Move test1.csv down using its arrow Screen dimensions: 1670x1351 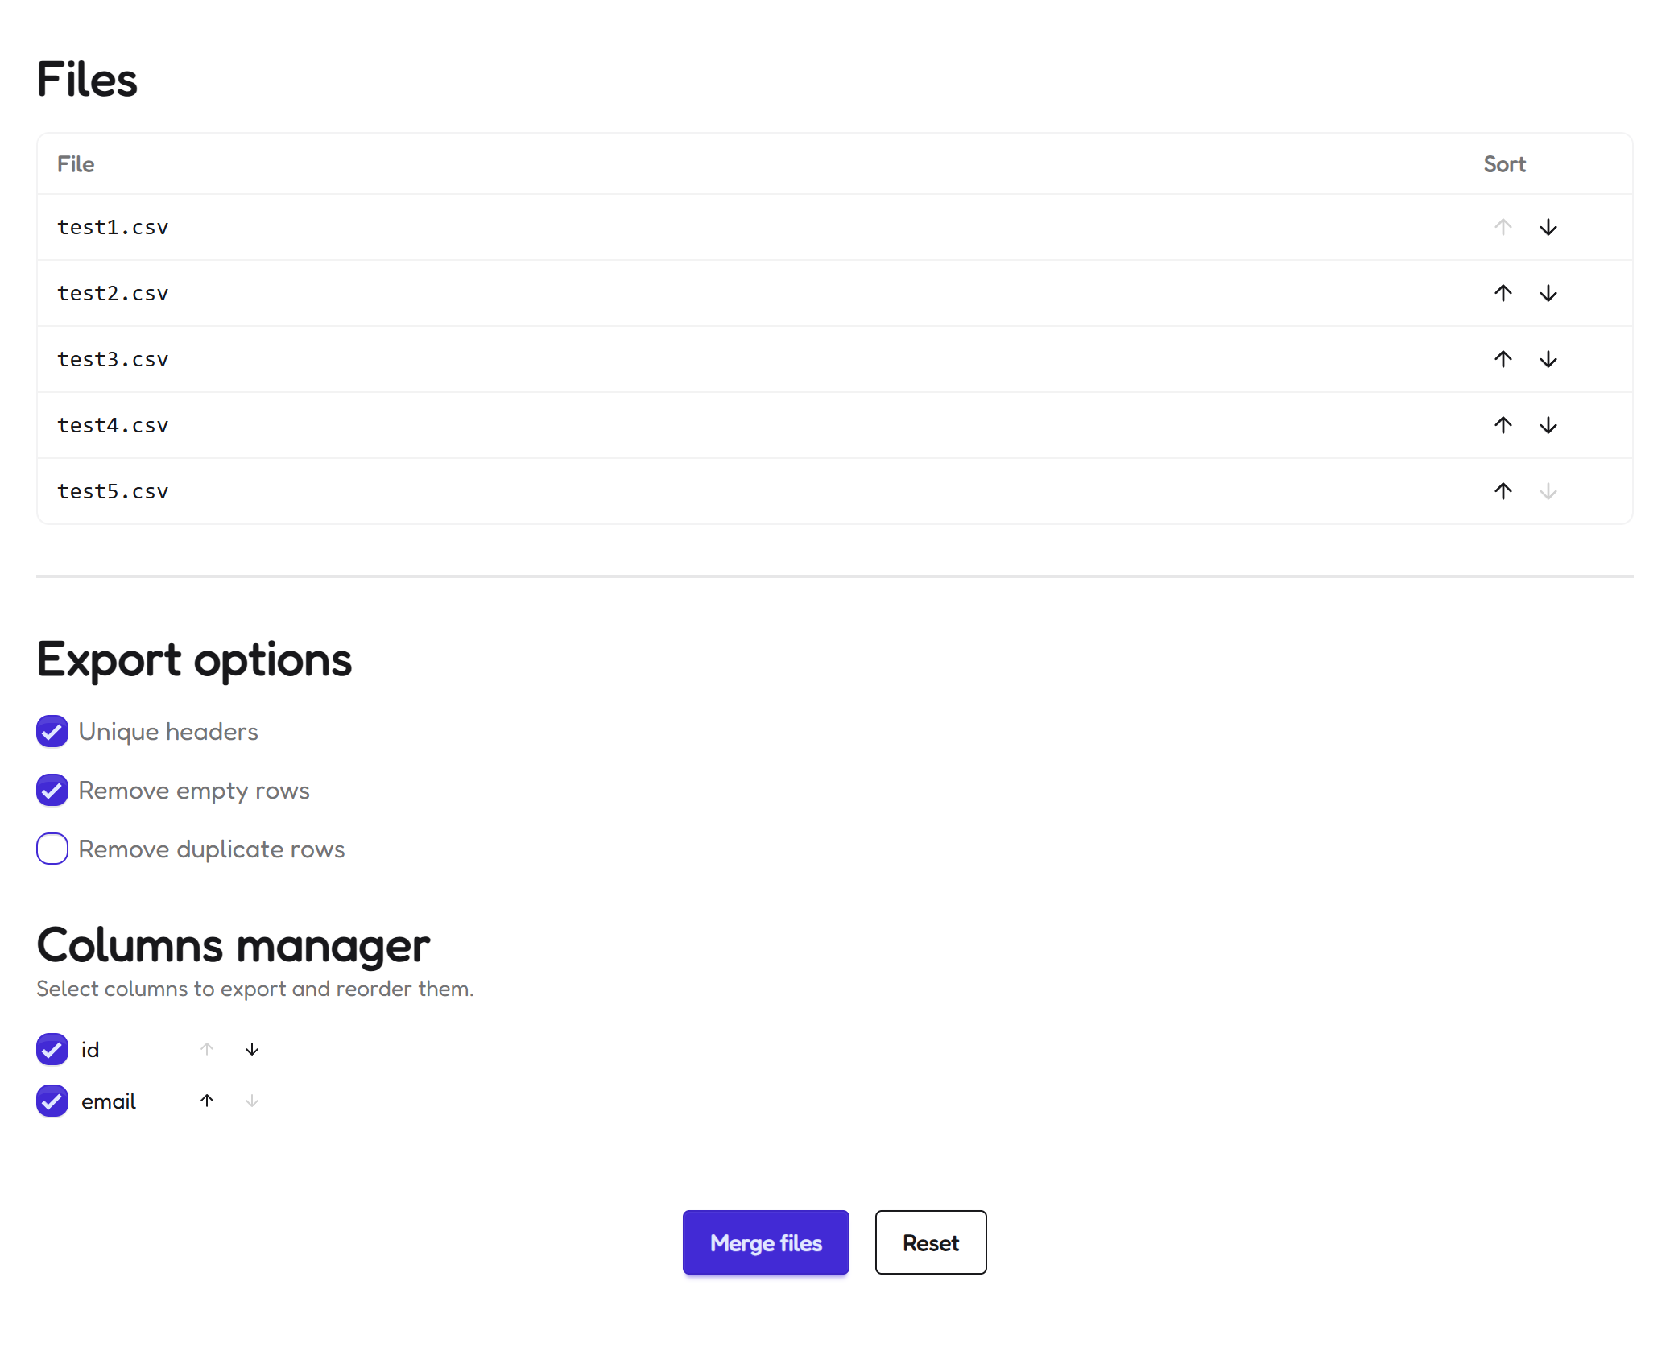pos(1548,227)
